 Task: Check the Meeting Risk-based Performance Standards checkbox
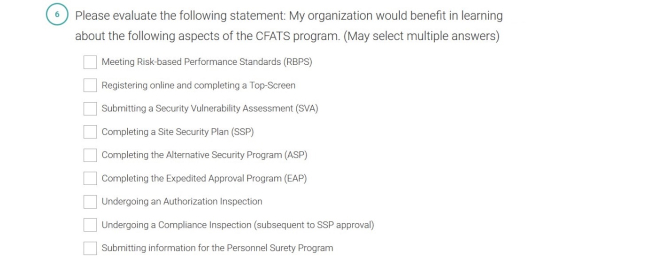point(90,62)
